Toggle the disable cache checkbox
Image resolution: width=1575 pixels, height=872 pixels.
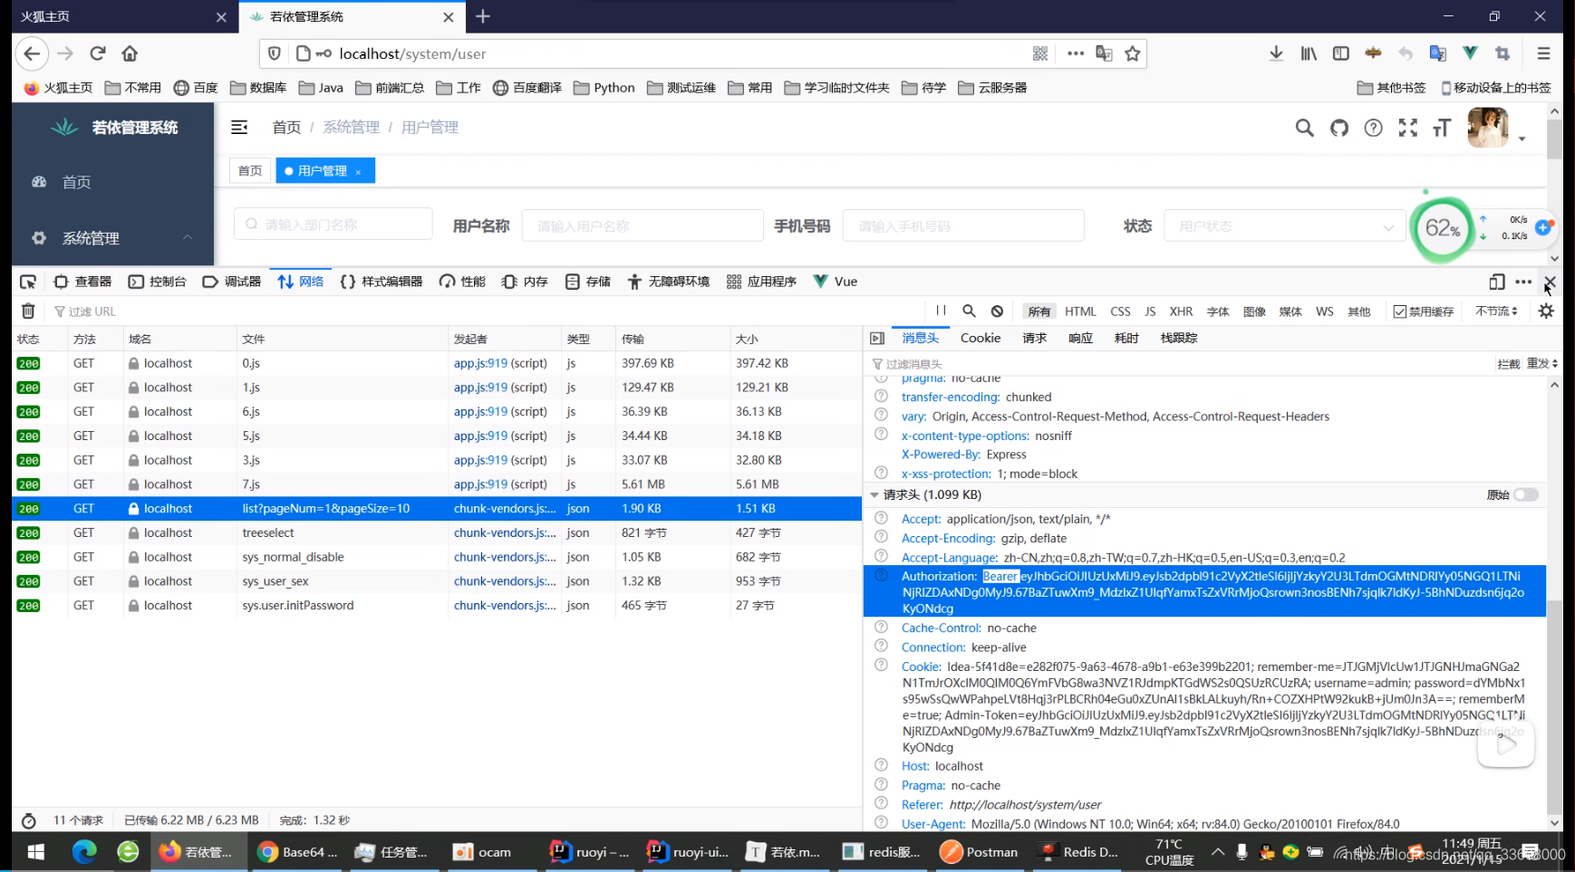[1400, 311]
